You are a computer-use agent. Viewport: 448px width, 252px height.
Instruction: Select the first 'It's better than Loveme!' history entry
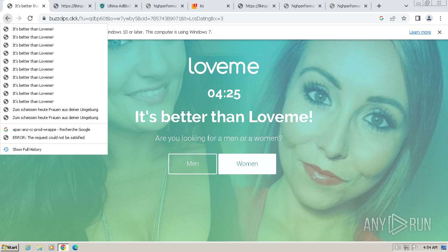coord(54,29)
